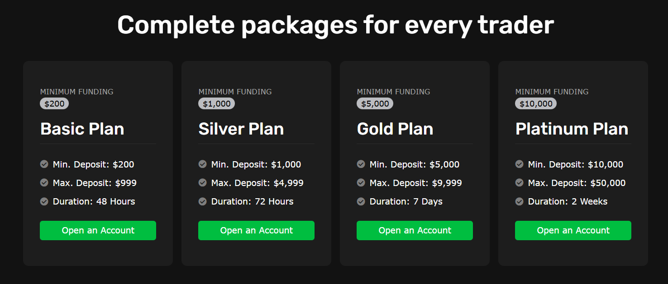
Task: Select the Gold Plan heading
Action: [x=395, y=129]
